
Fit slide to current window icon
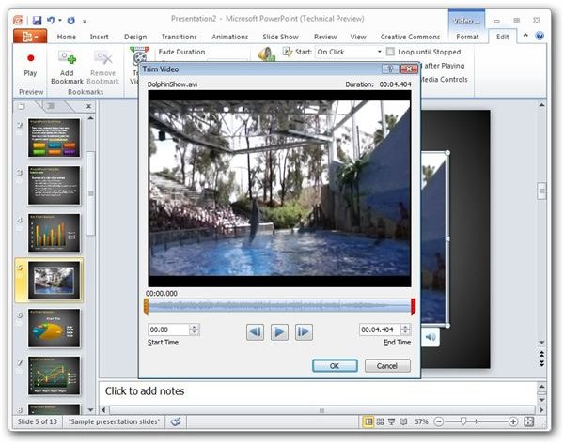[528, 421]
